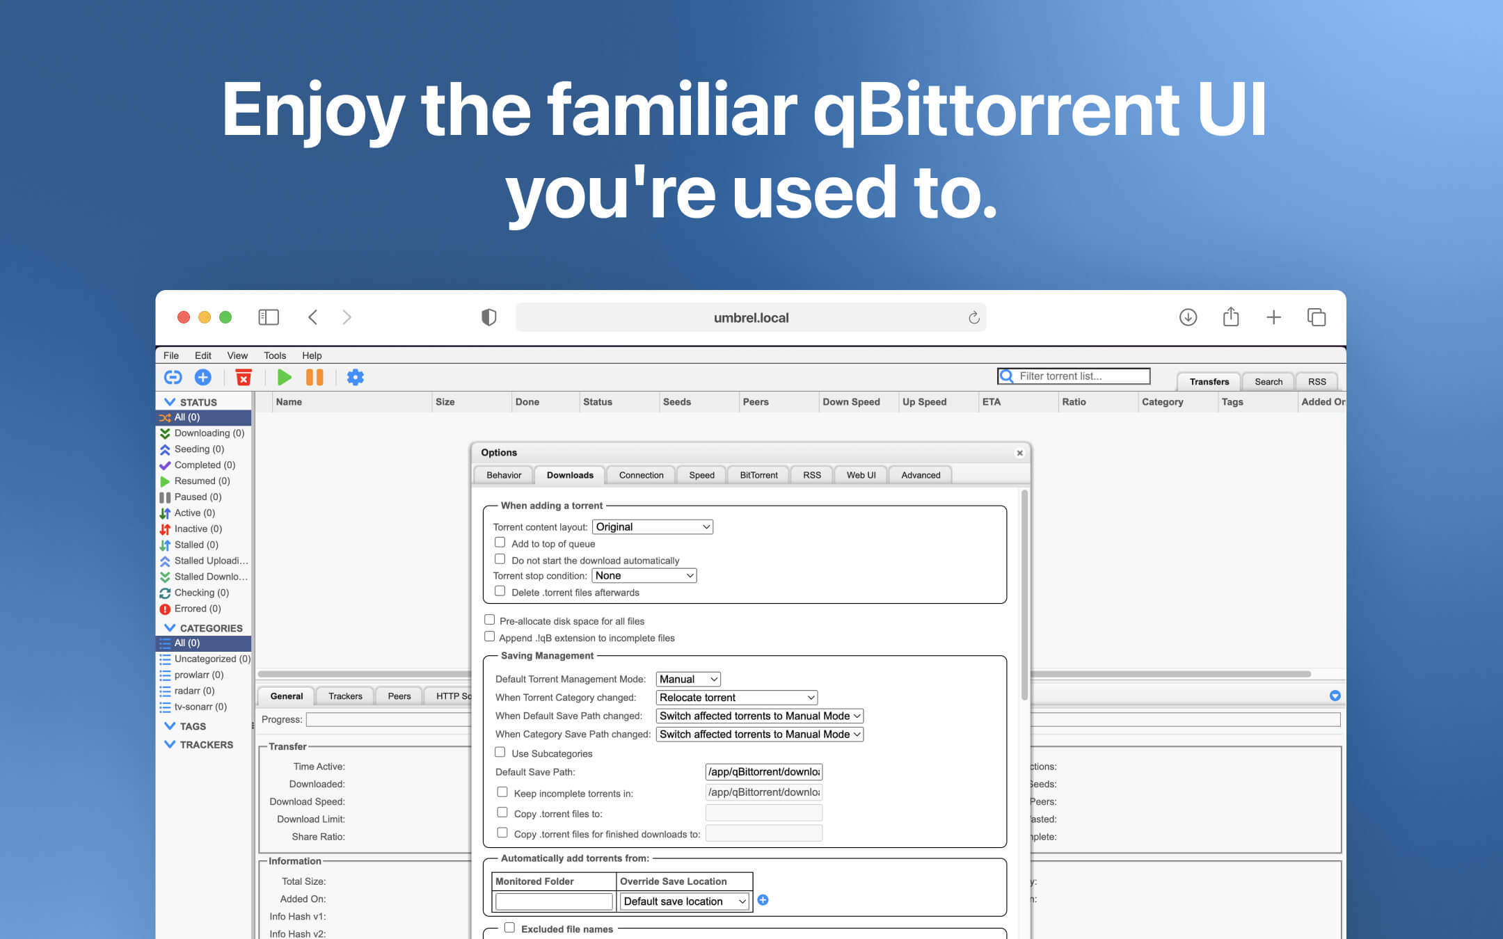Click inside the Default Save Path field
Image resolution: width=1503 pixels, height=939 pixels.
(763, 771)
